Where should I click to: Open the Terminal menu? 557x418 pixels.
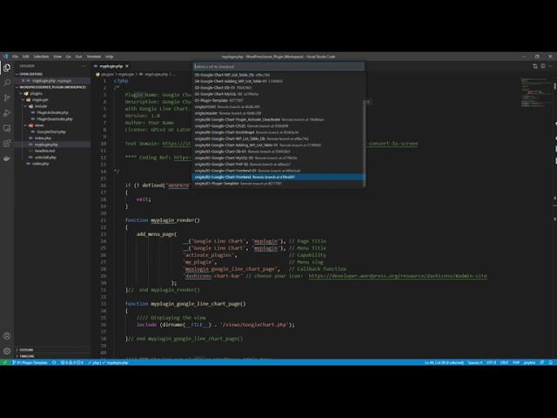(x=94, y=57)
